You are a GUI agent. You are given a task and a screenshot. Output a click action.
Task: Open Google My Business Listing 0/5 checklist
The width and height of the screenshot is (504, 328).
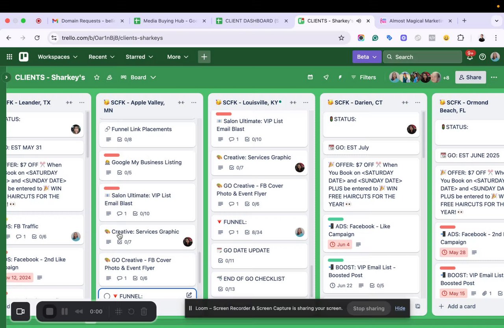(x=124, y=172)
